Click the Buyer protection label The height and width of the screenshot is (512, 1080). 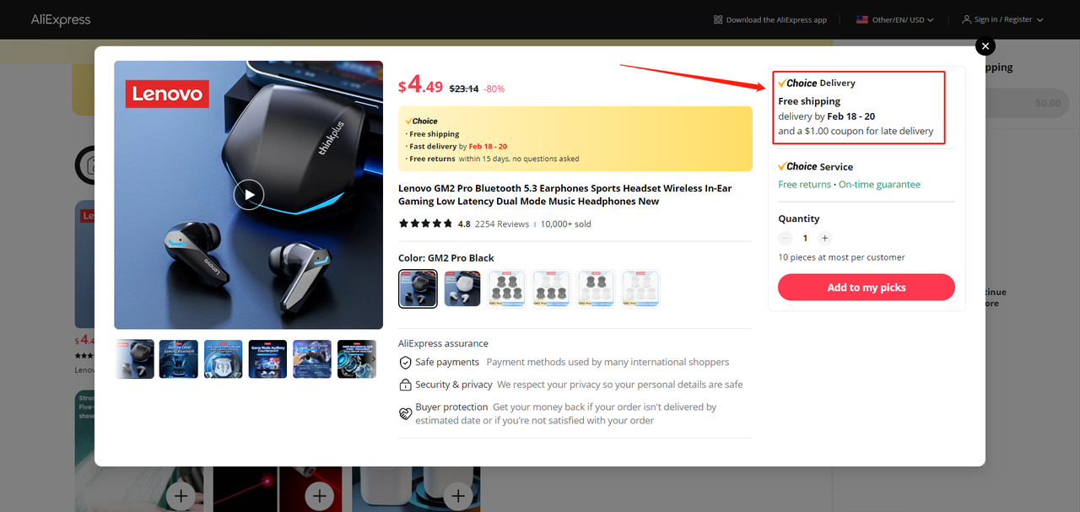pyautogui.click(x=451, y=407)
